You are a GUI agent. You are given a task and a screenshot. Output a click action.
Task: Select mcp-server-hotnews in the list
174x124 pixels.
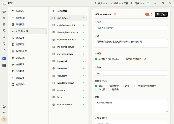click(x=69, y=40)
